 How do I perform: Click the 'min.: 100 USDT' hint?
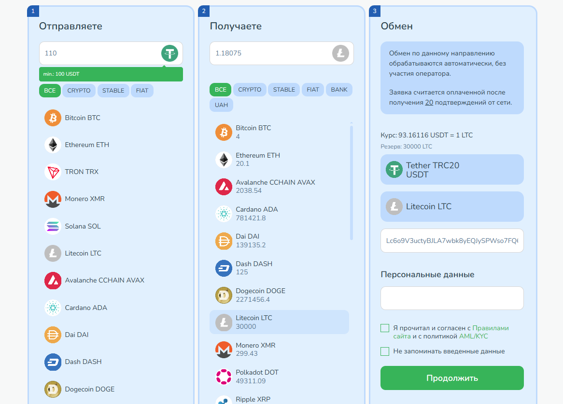[x=111, y=74]
